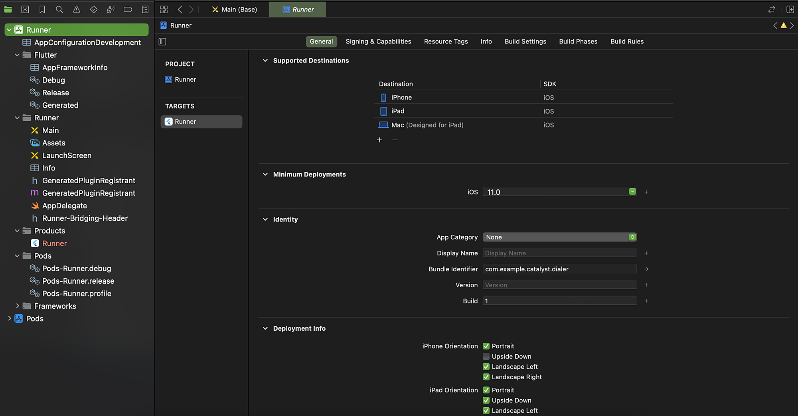Uncheck iPhone Landscape Left orientation
The image size is (798, 416).
tap(486, 367)
